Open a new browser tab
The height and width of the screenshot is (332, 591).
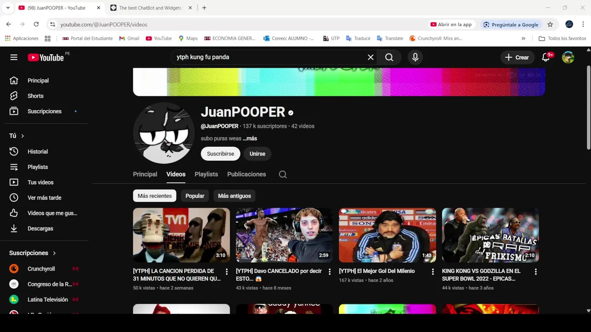pyautogui.click(x=204, y=8)
